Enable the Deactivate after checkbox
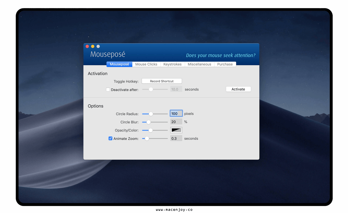 (108, 90)
